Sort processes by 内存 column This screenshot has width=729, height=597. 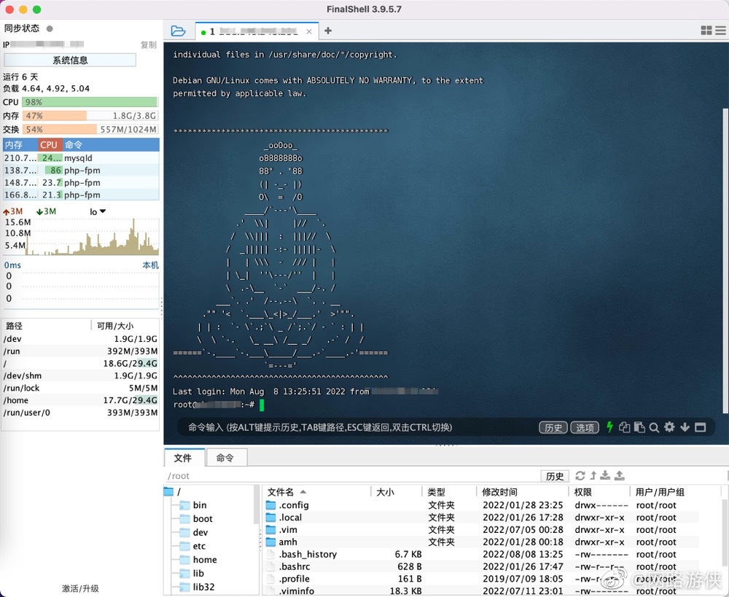click(20, 144)
